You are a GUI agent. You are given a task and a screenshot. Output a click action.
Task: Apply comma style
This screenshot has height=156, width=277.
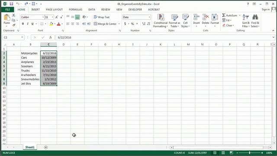[137, 24]
